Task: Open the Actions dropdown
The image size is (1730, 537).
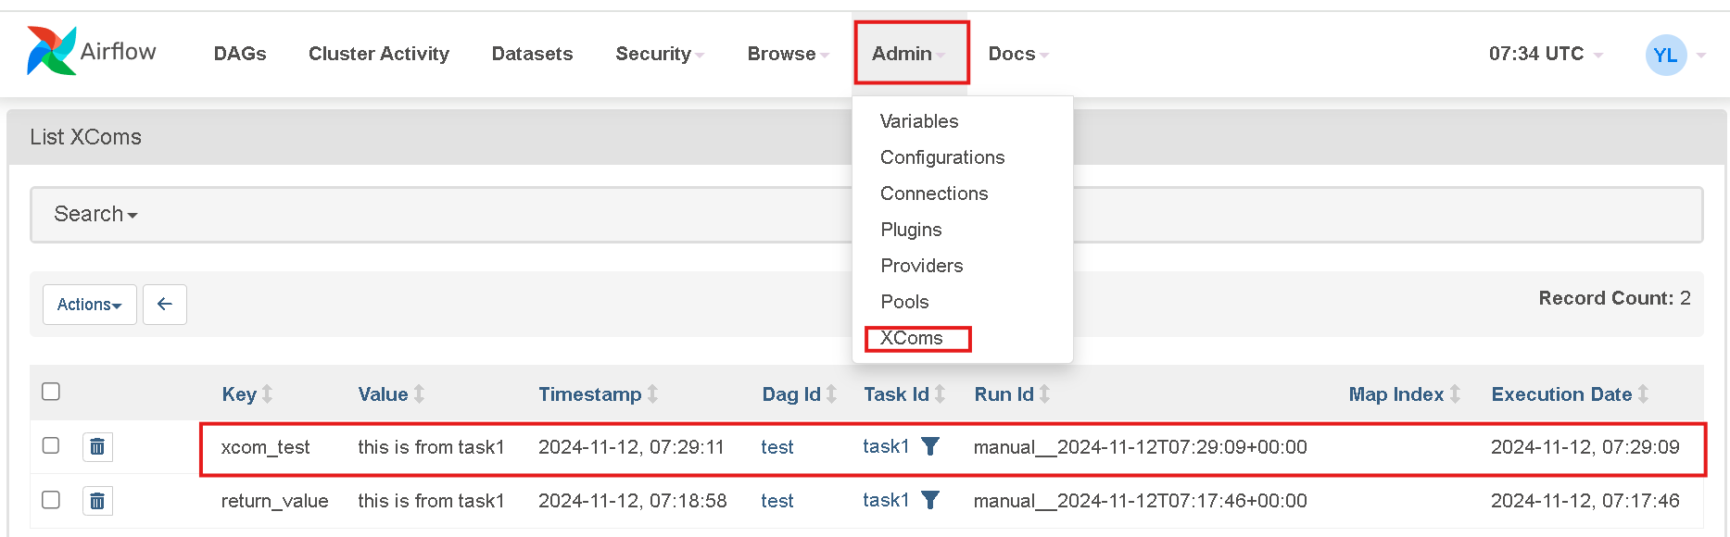Action: 90,305
